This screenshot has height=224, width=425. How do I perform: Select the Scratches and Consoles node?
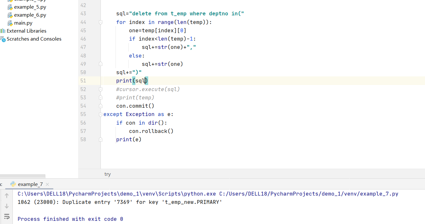click(x=34, y=39)
